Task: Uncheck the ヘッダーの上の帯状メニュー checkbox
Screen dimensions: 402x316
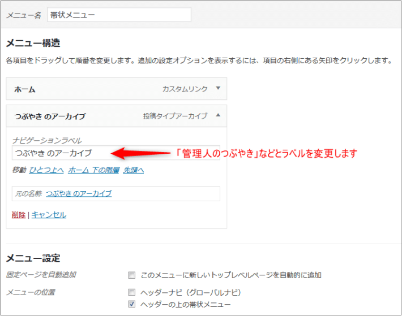Action: [132, 304]
